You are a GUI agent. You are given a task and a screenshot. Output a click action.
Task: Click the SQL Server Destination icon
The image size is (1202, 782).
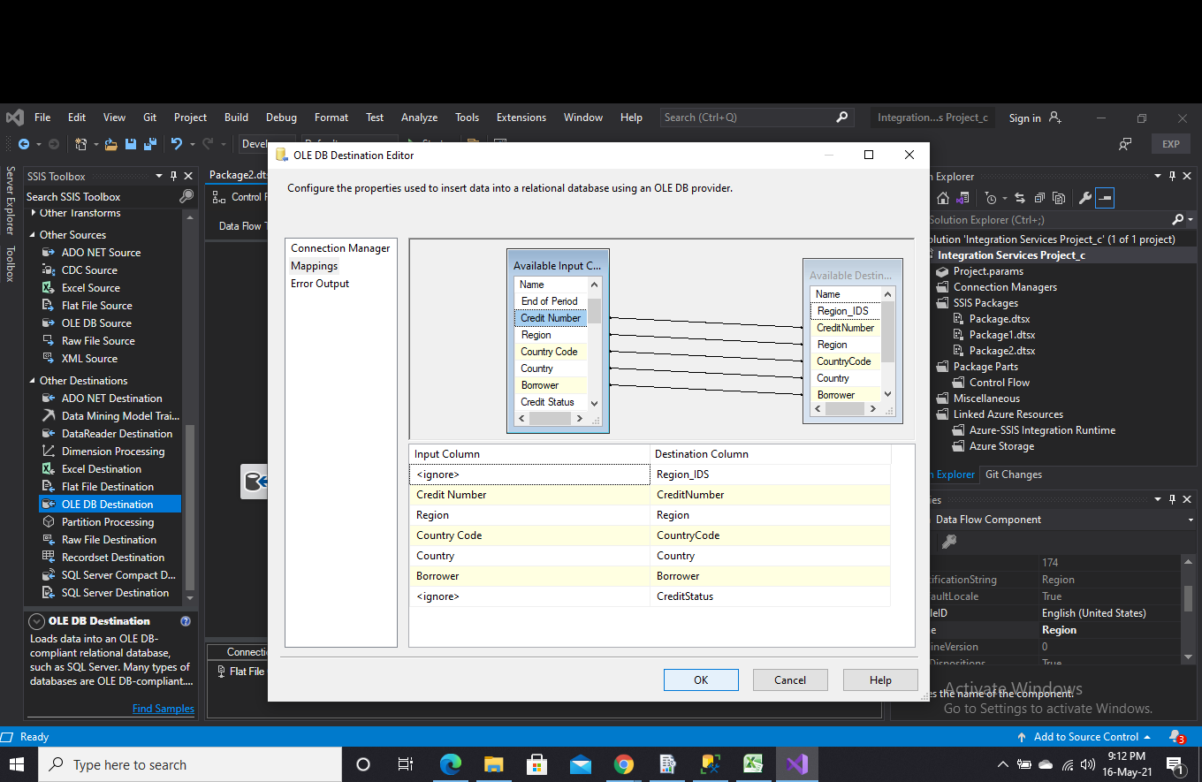(48, 593)
